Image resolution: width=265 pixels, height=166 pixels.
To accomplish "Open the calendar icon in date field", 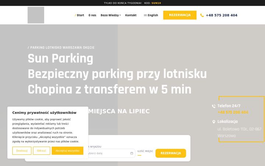I will click(x=132, y=153).
